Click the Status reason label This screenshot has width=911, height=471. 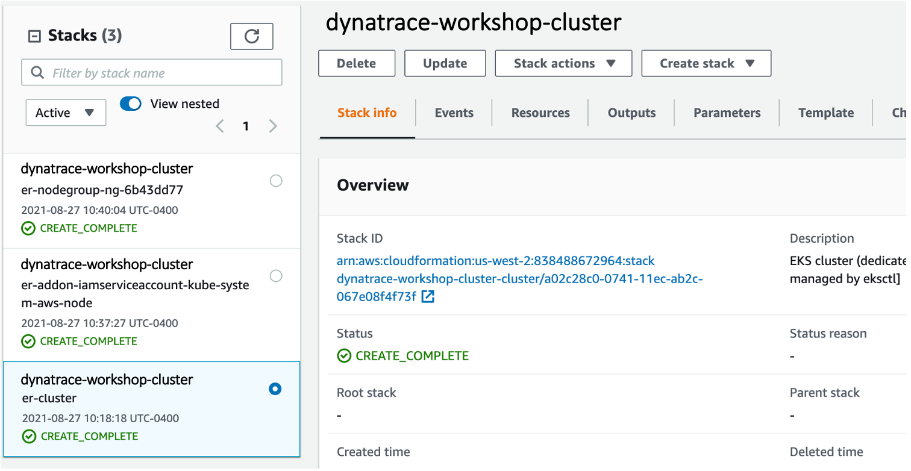tap(828, 334)
